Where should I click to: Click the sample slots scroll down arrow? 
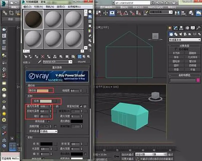tap(86, 48)
